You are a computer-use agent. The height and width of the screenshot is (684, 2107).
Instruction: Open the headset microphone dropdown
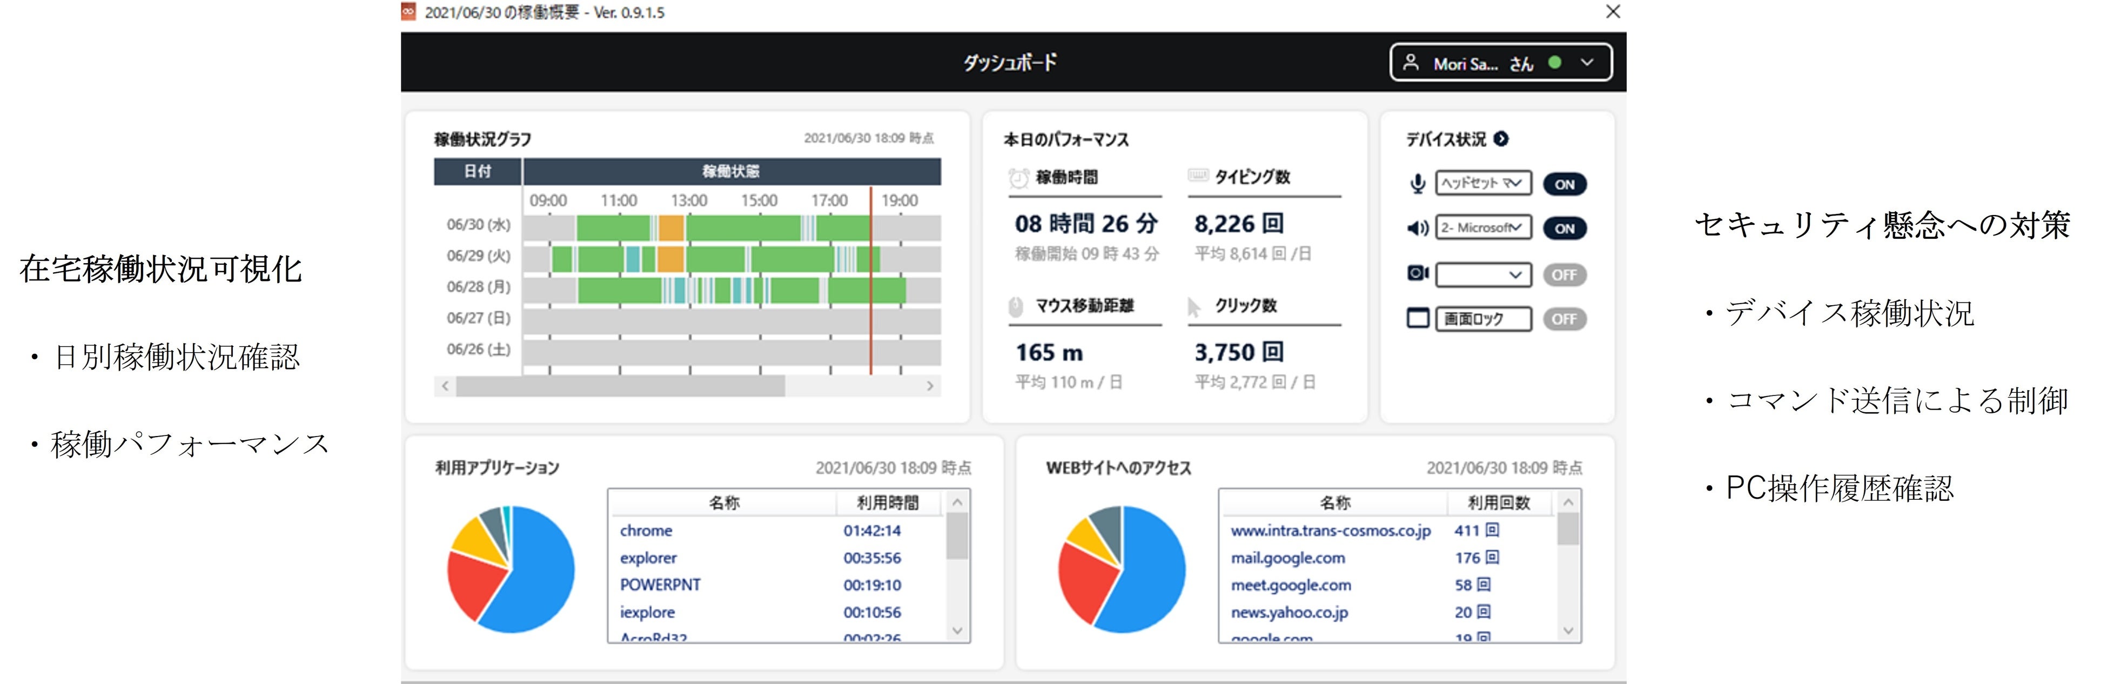click(1483, 183)
